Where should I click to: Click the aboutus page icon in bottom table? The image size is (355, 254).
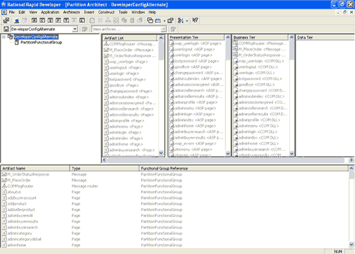click(x=5, y=192)
